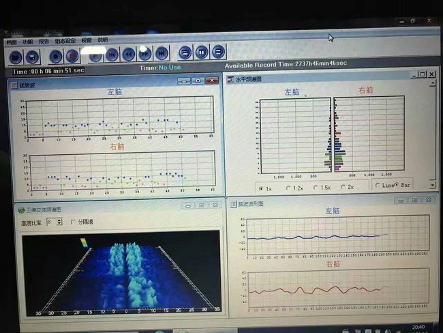
Task: Minimize the 脑波波形图 window
Action: 401,201
